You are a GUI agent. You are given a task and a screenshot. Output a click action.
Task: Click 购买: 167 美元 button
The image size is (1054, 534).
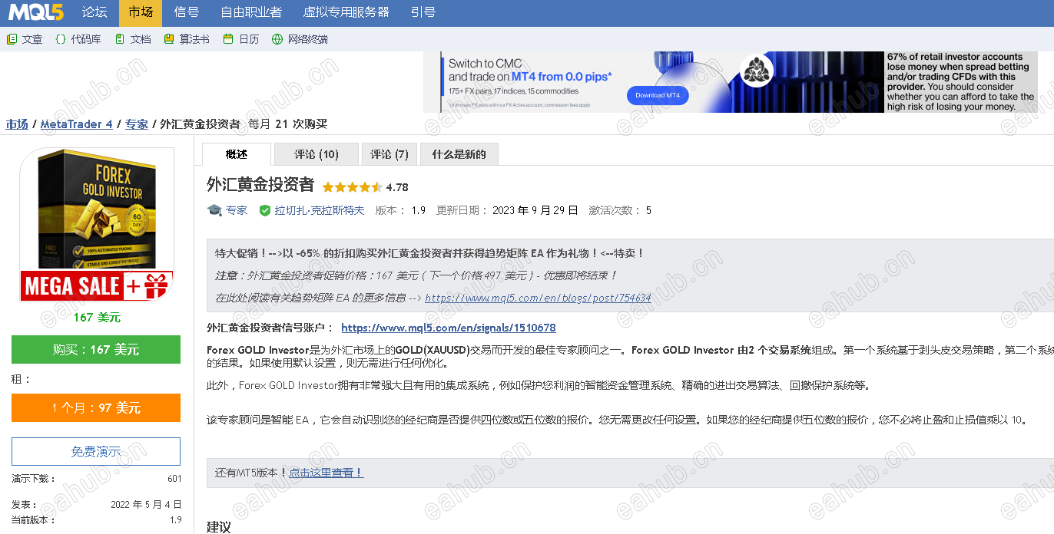[x=96, y=349]
